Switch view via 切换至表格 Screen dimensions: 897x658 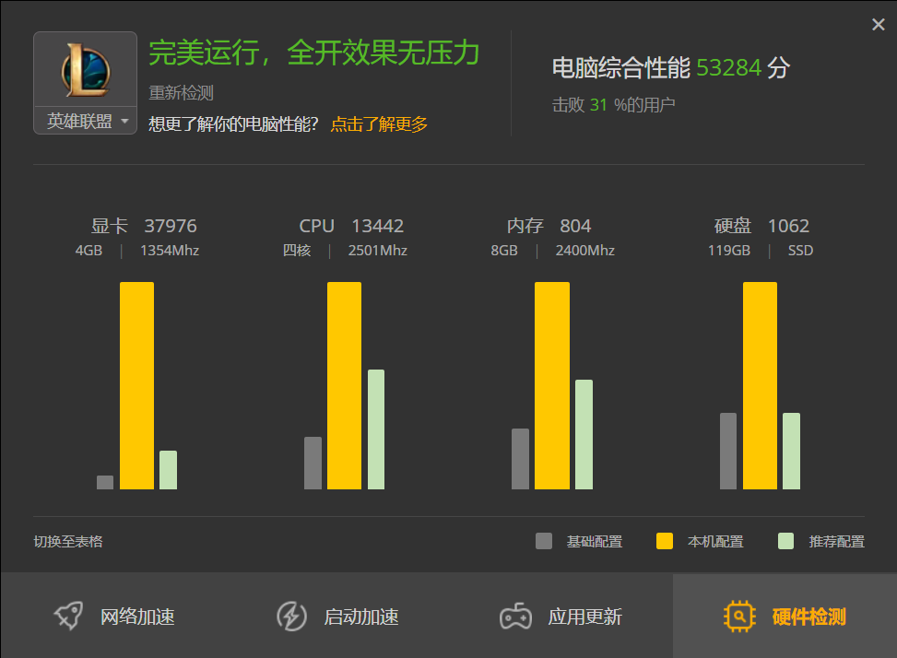[x=68, y=541]
